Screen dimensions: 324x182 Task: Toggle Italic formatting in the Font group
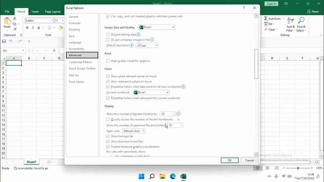[x=33, y=28]
